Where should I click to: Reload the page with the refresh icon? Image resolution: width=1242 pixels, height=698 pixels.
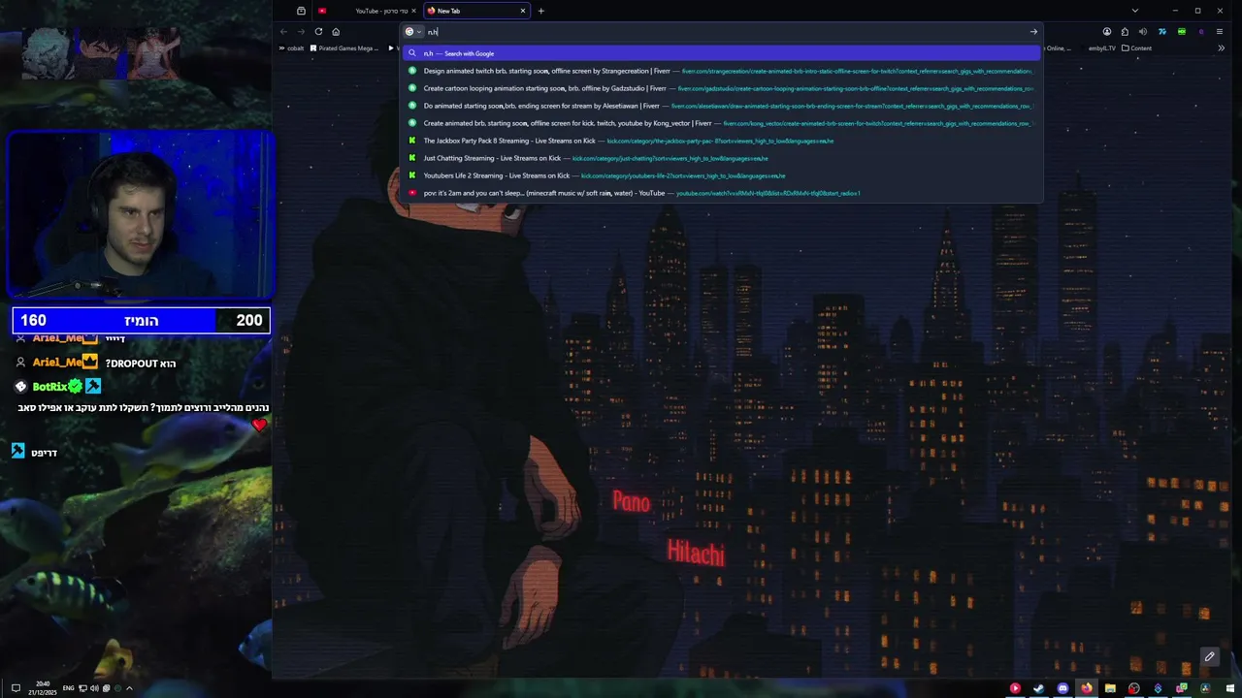coord(318,32)
